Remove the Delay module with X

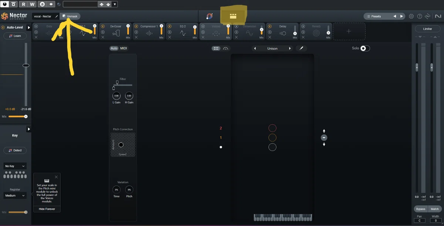click(269, 37)
